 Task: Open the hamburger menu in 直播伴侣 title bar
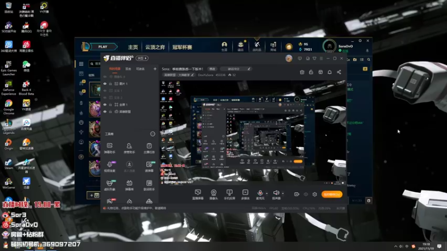click(321, 59)
